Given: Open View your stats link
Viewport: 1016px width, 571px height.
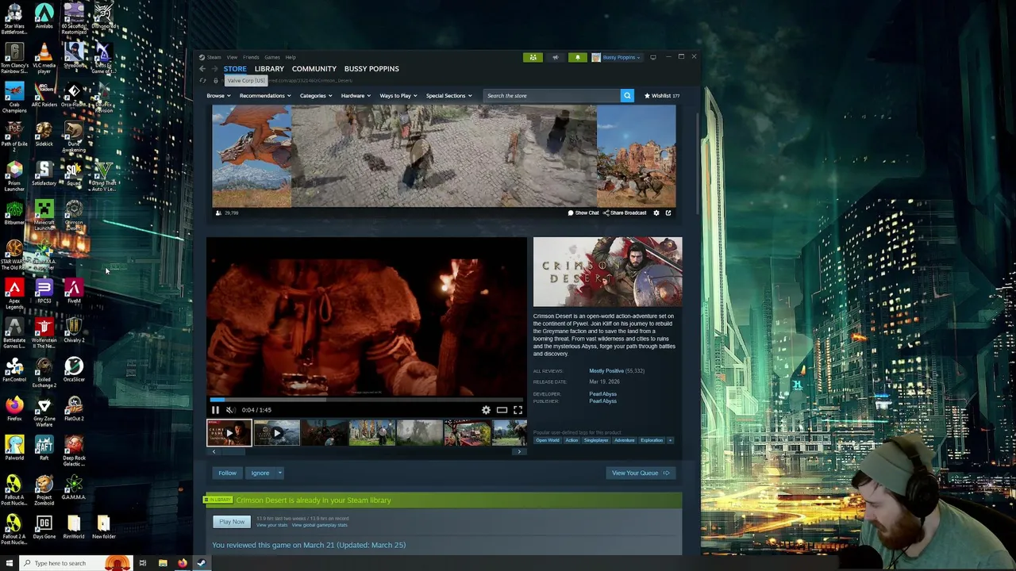Looking at the screenshot, I should pyautogui.click(x=271, y=525).
